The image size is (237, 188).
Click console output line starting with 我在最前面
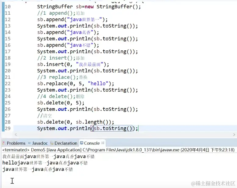pos(48,156)
